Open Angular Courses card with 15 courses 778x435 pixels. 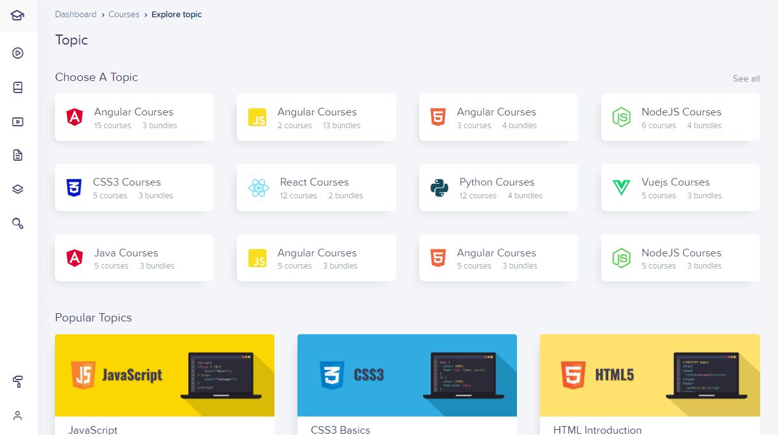(x=134, y=117)
